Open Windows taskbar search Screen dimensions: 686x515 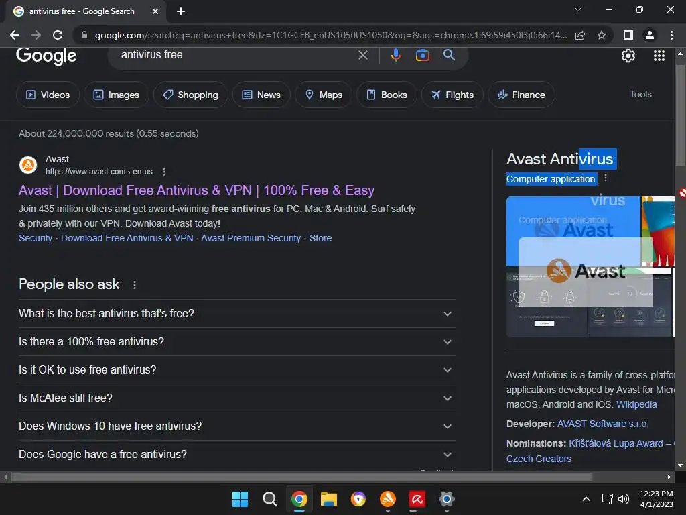pyautogui.click(x=269, y=499)
